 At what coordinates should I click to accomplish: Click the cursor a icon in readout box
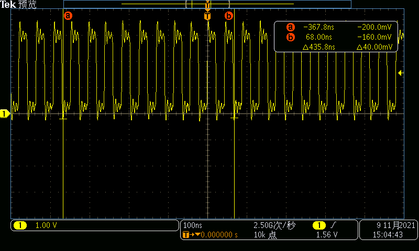tap(290, 27)
